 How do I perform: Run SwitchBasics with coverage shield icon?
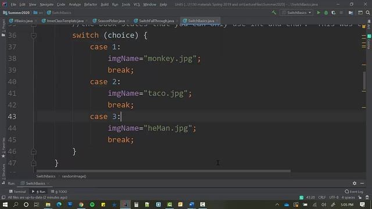[x=333, y=13]
